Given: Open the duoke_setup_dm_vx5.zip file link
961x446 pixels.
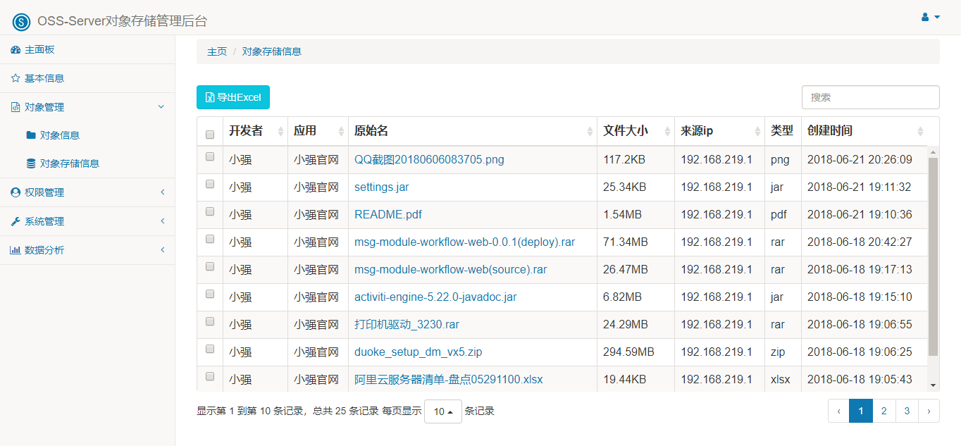Looking at the screenshot, I should point(418,352).
